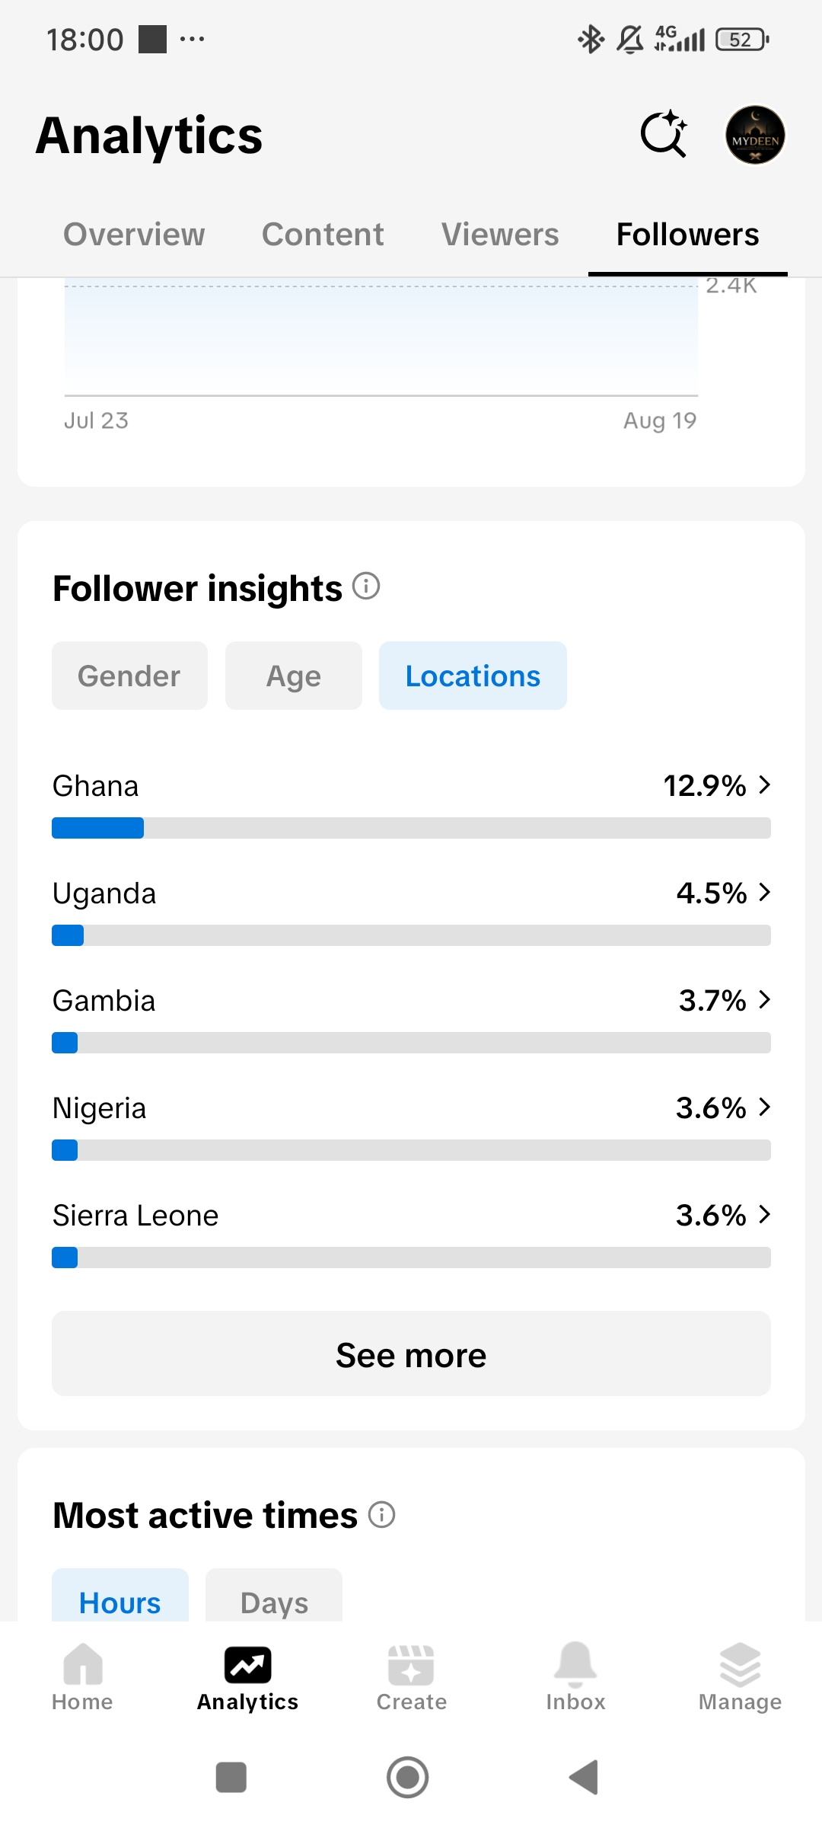Click the Ghana percentage progress bar

[411, 828]
